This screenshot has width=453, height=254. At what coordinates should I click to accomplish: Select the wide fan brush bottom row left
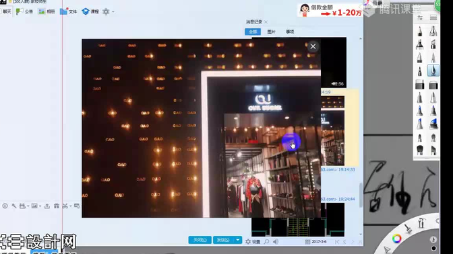pyautogui.click(x=420, y=150)
